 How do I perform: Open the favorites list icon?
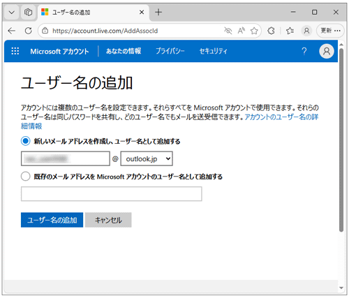(x=290, y=31)
